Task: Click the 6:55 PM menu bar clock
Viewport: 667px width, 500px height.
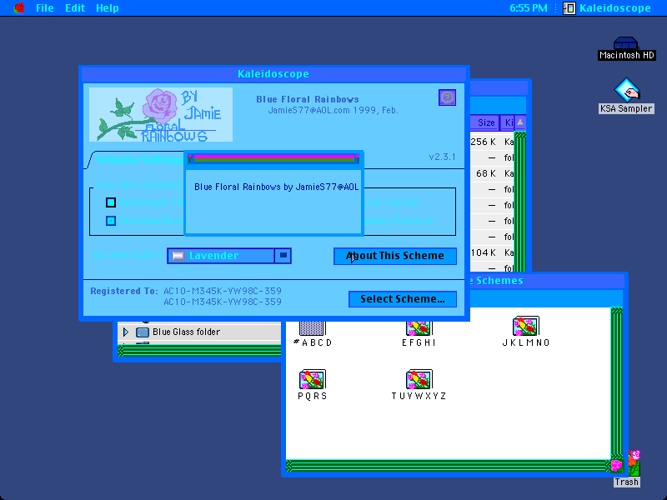Action: 529,7
